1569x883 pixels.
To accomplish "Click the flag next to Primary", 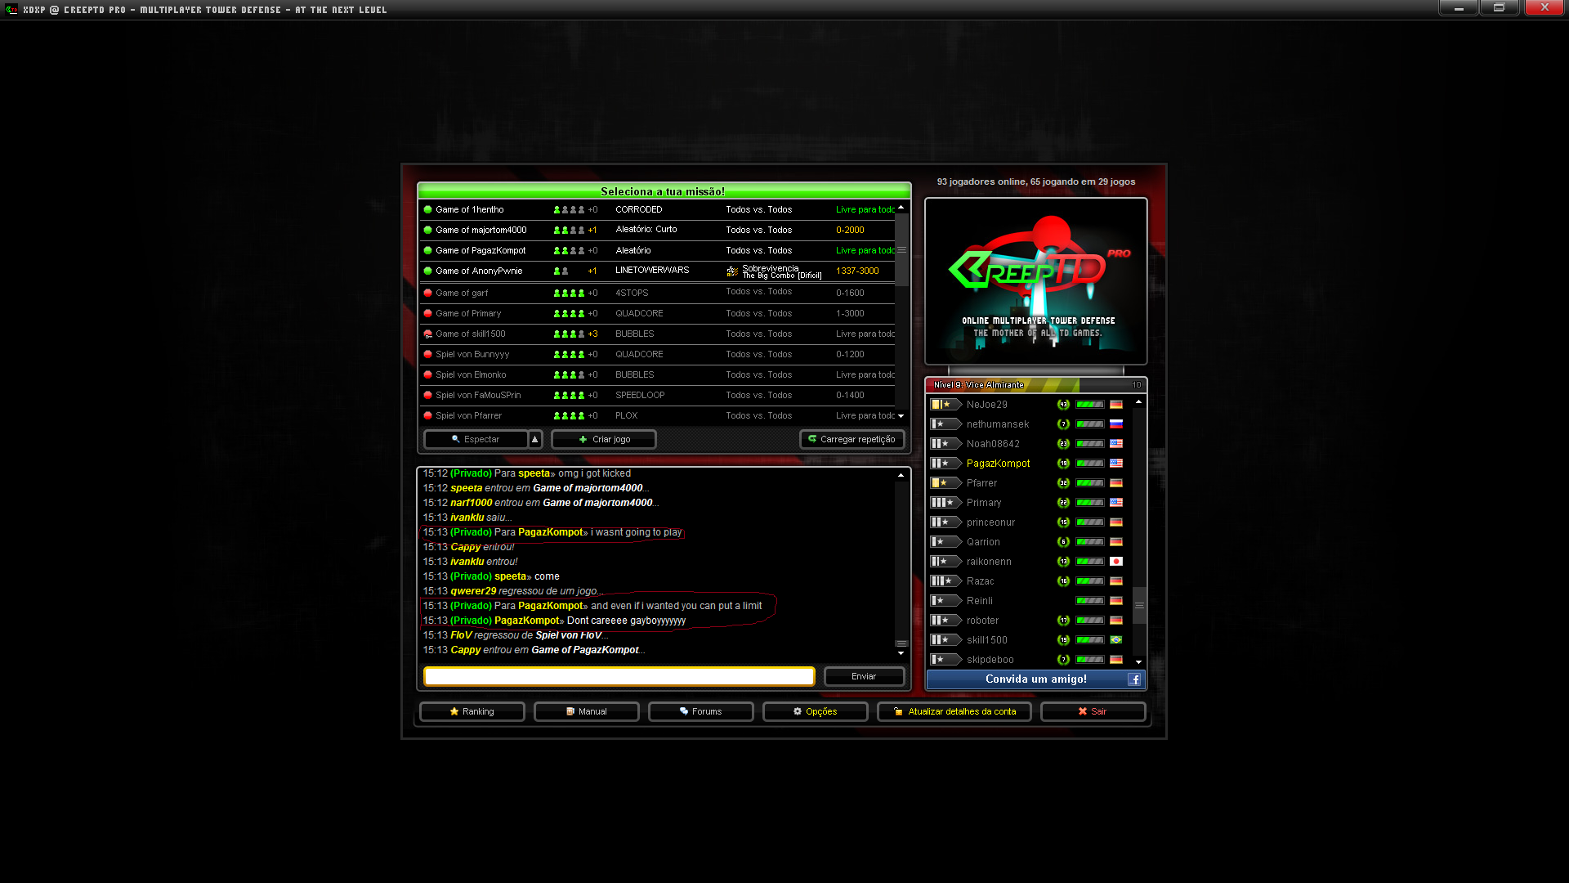I will (1116, 503).
